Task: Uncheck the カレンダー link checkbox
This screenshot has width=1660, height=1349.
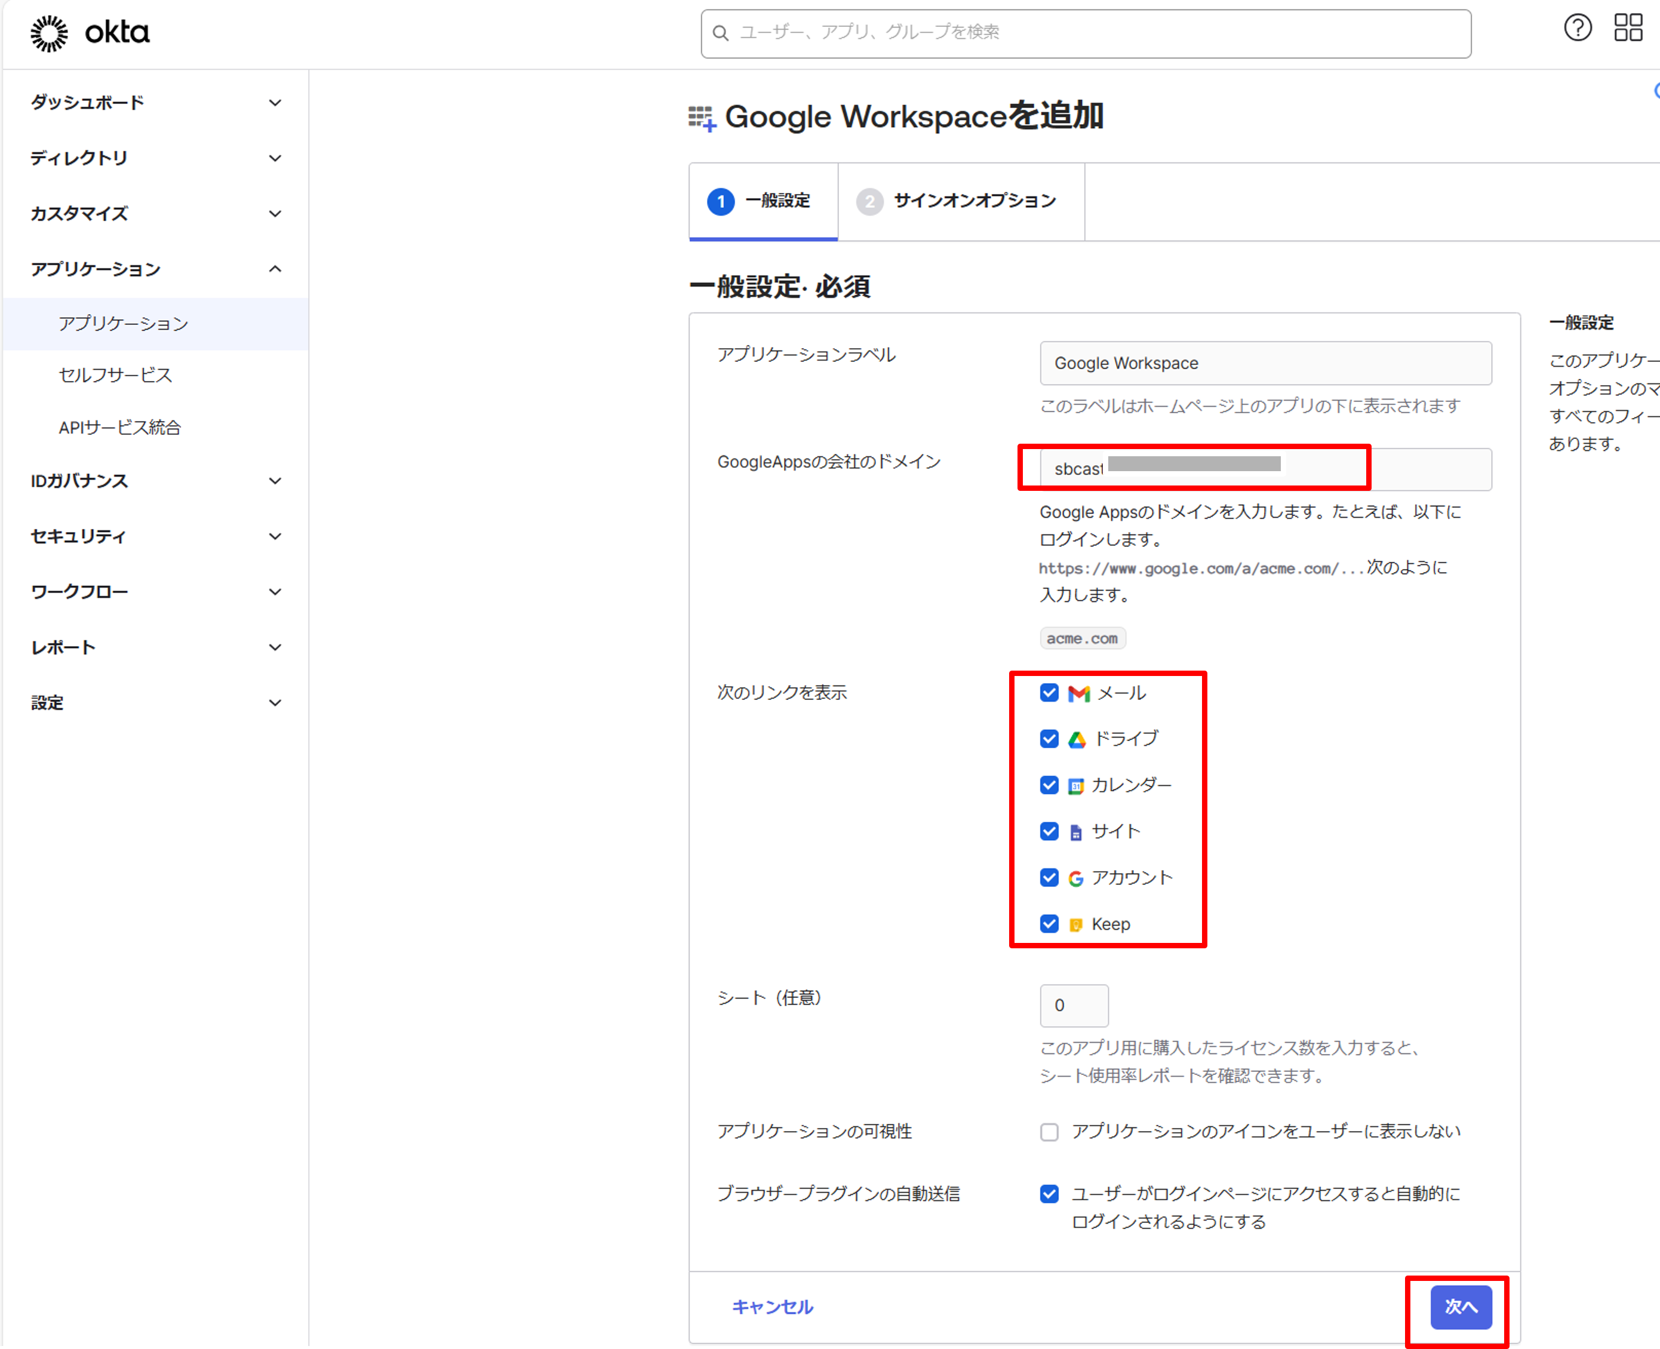Action: click(x=1049, y=785)
